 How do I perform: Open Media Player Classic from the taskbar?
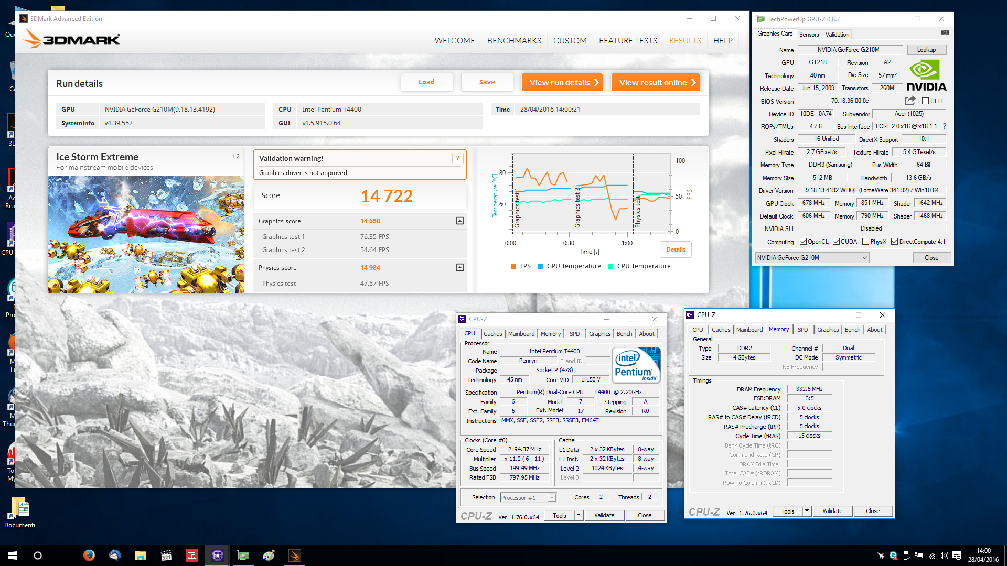(166, 556)
